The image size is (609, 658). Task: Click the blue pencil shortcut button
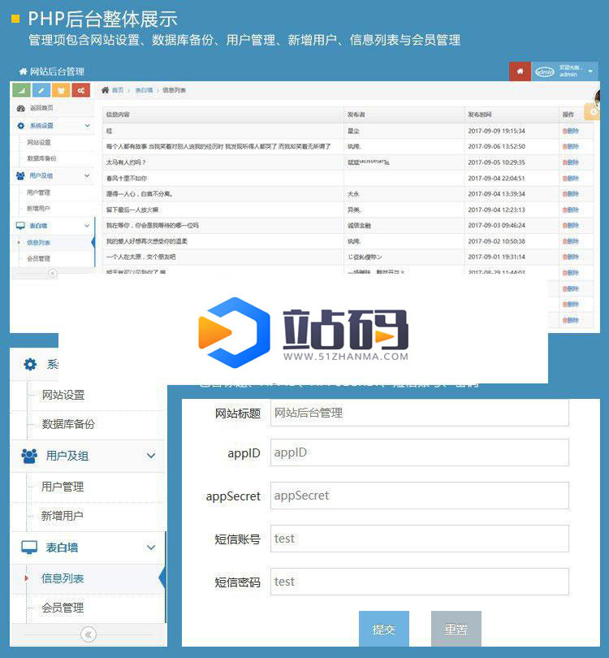[41, 90]
